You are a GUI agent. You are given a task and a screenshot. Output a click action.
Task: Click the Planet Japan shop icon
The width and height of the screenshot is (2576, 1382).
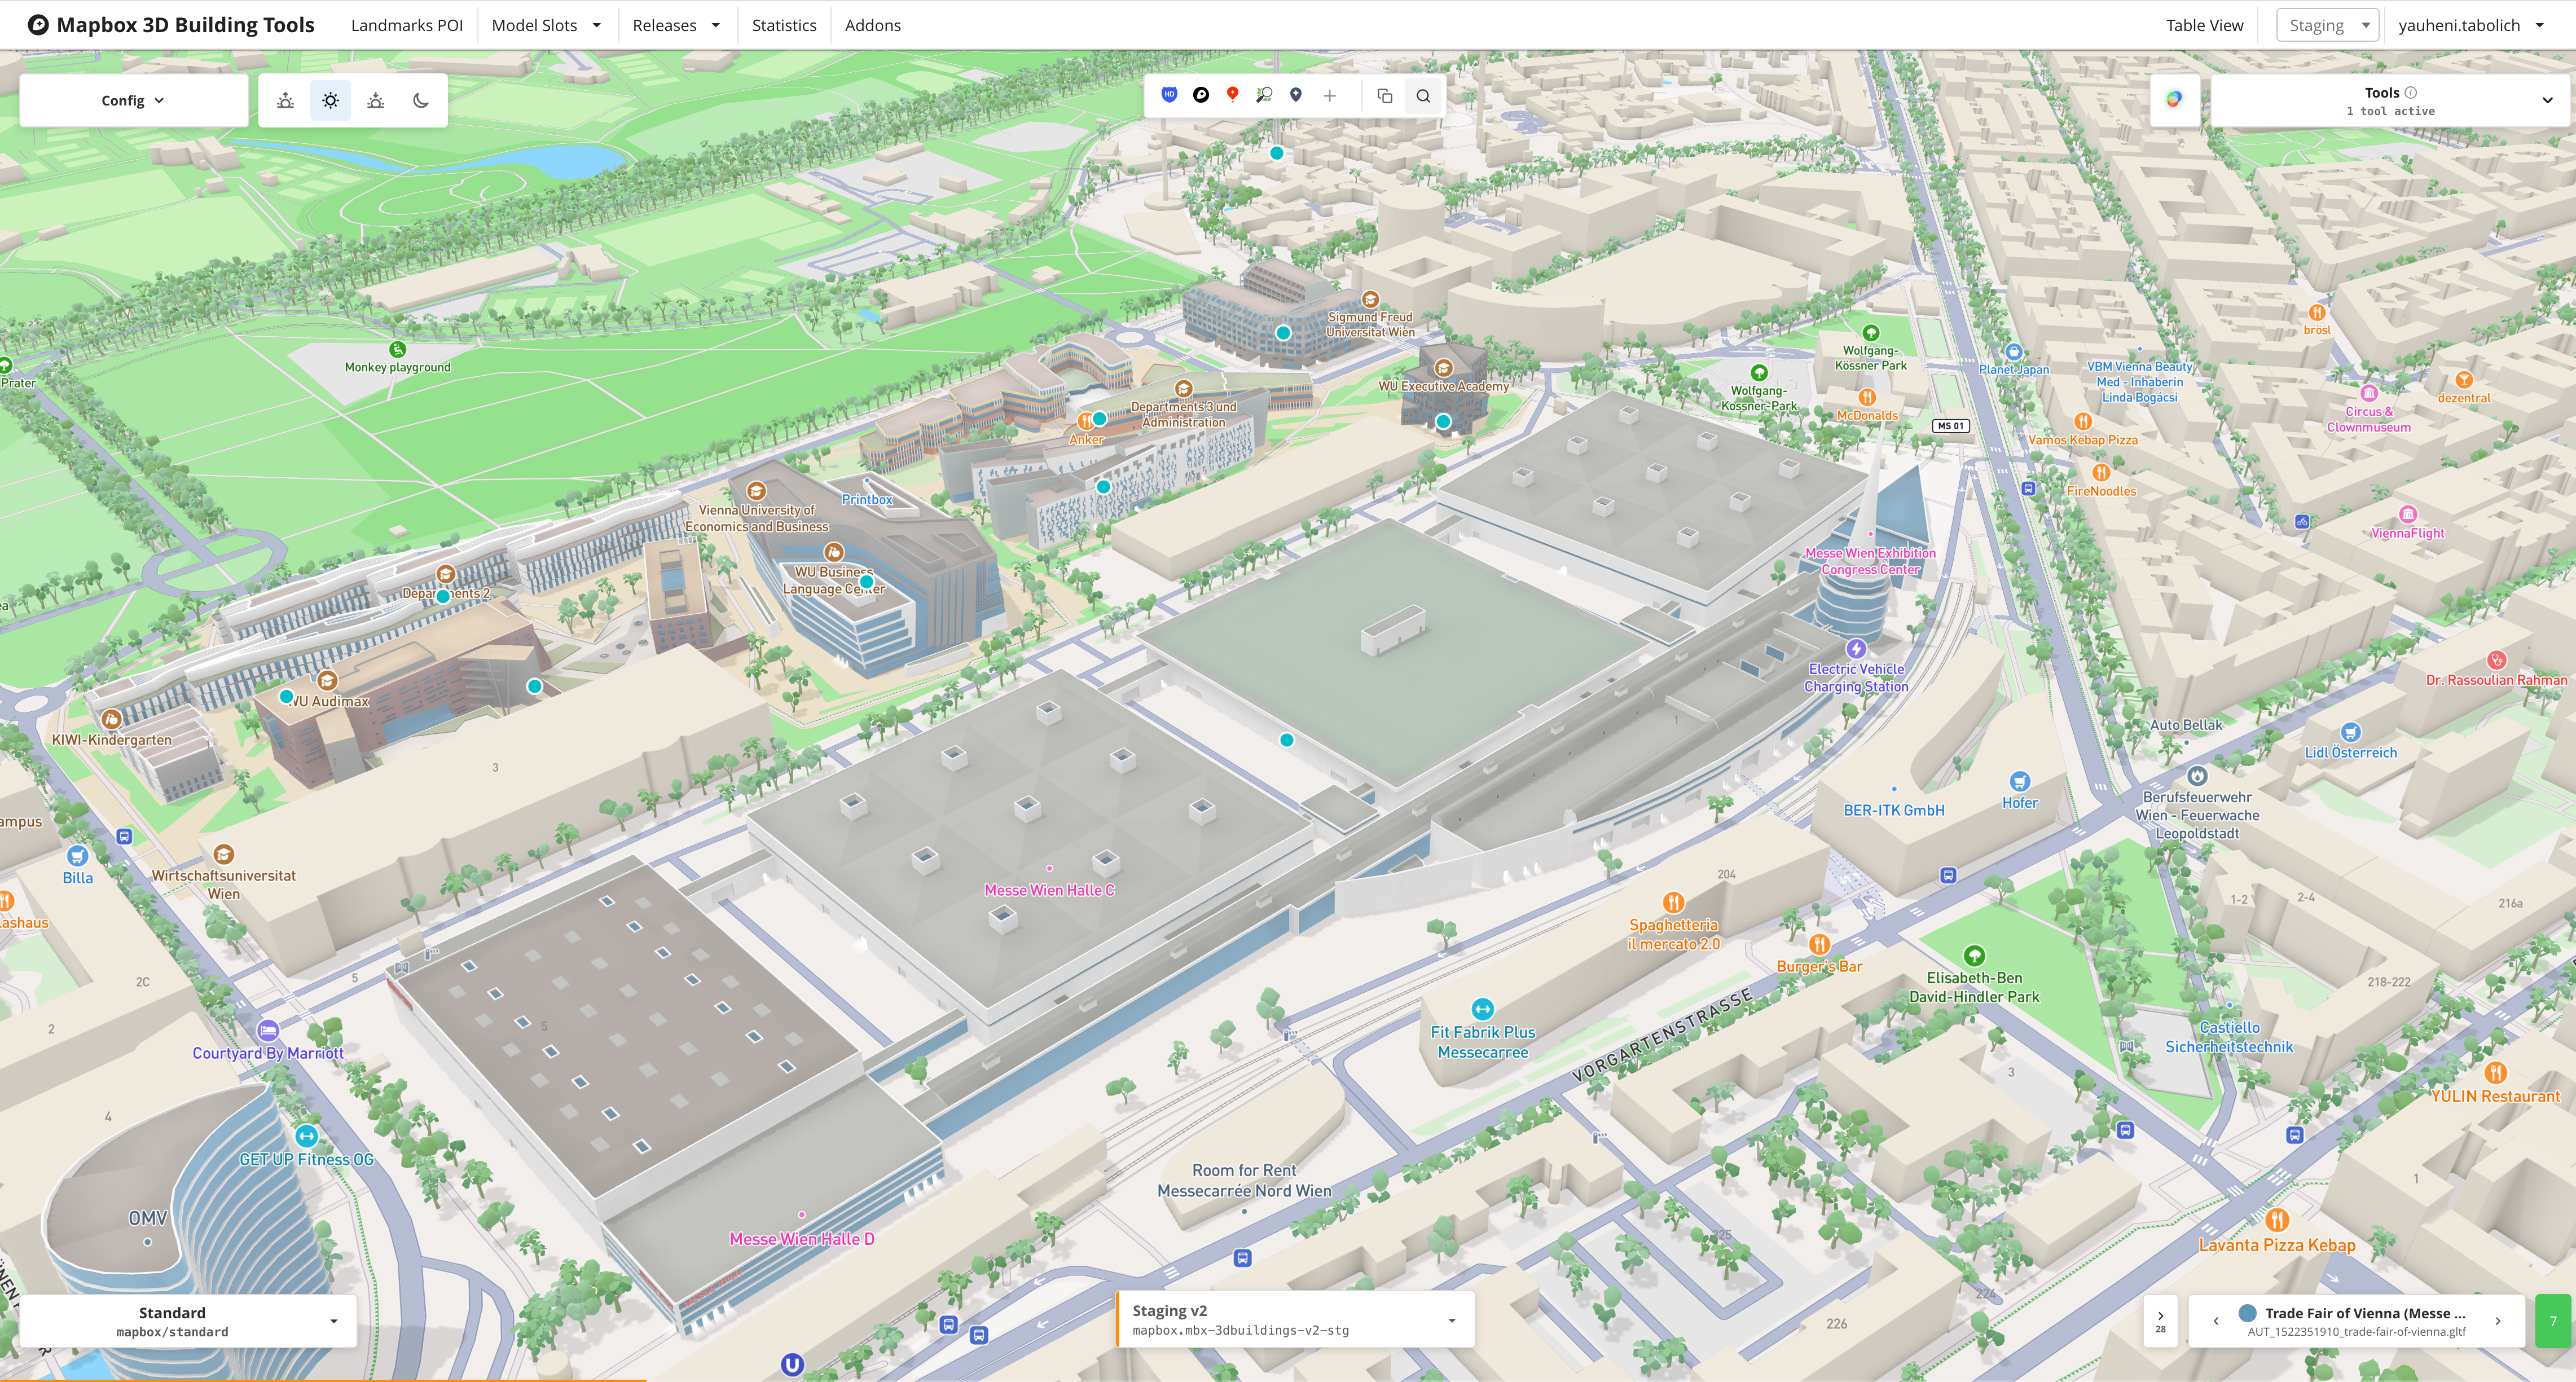(2014, 352)
